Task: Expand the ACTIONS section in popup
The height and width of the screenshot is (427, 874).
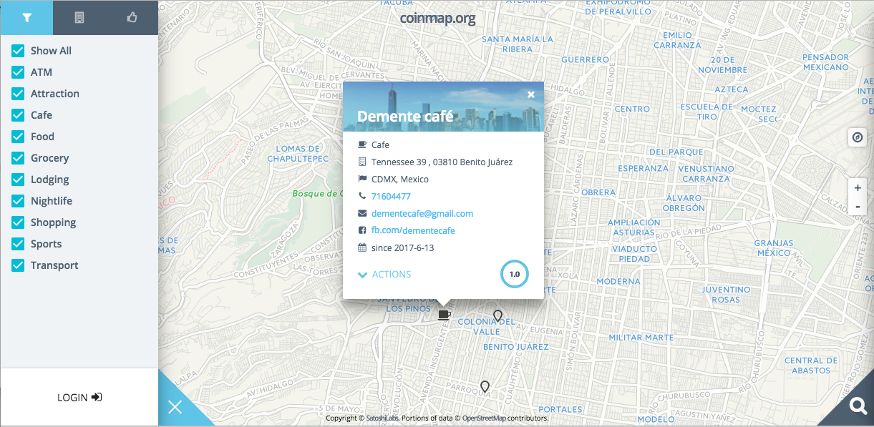Action: pos(384,274)
